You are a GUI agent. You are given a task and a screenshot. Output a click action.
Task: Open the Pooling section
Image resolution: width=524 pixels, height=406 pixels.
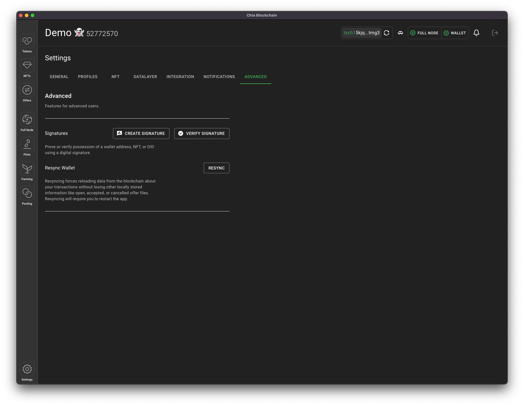27,196
